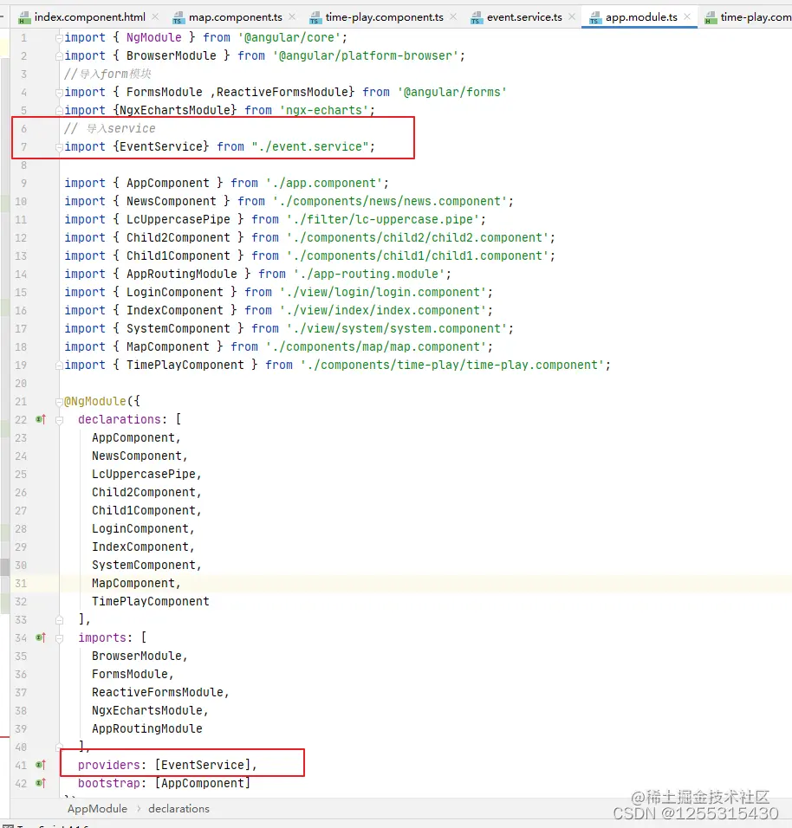Select the declarations breadcrumb

[x=179, y=808]
